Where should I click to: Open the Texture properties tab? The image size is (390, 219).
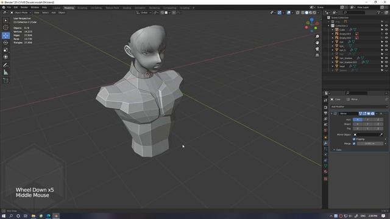click(x=325, y=179)
